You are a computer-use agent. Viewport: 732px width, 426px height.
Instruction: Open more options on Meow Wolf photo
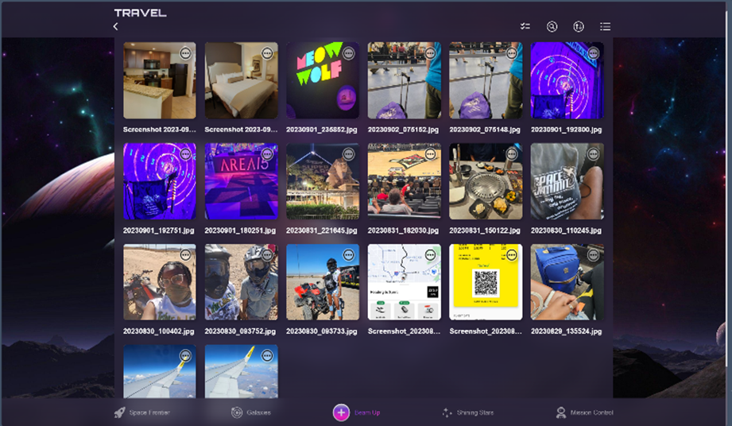[348, 53]
